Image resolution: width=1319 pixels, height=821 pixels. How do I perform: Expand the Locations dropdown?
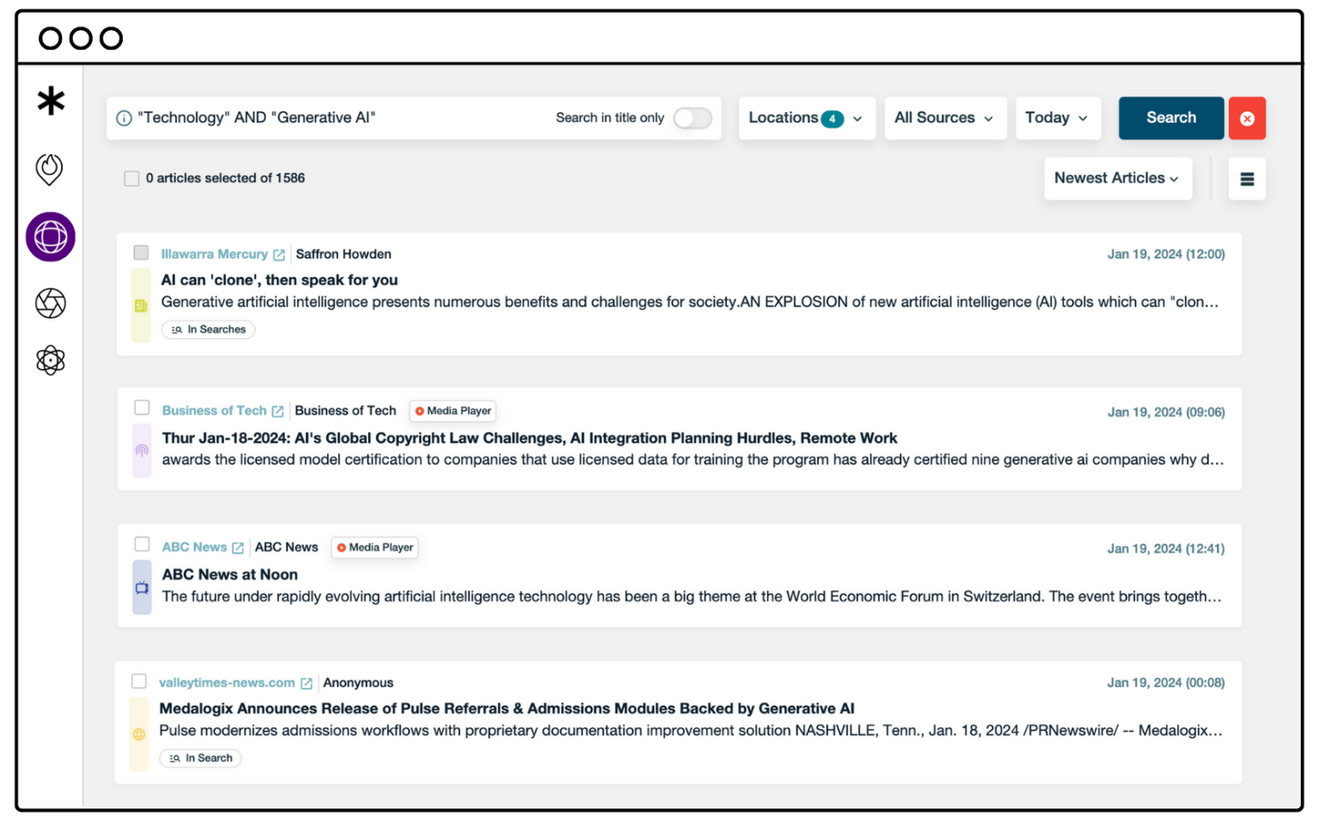[x=805, y=119]
